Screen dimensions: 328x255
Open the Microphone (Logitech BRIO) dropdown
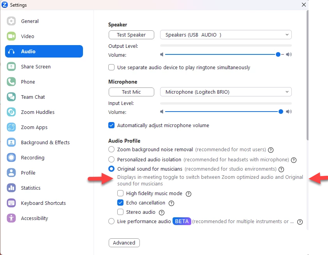(226, 92)
